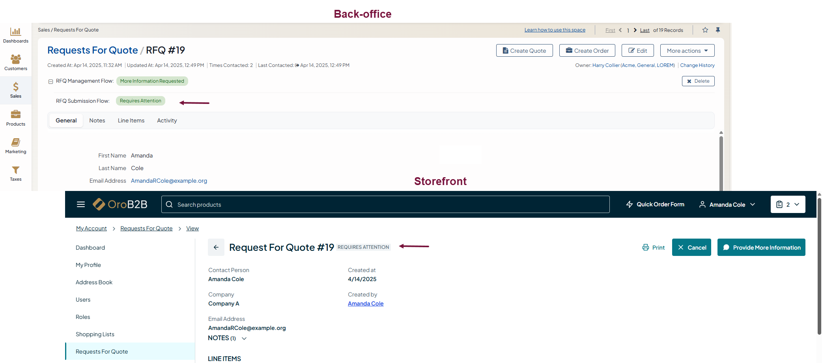Open AmandaRCole@example.org email link in back-office
822x363 pixels.
[169, 181]
